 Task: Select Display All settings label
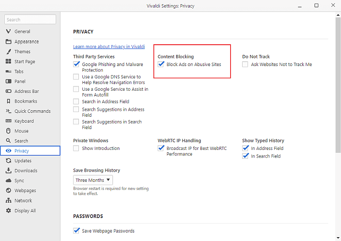[x=25, y=211]
